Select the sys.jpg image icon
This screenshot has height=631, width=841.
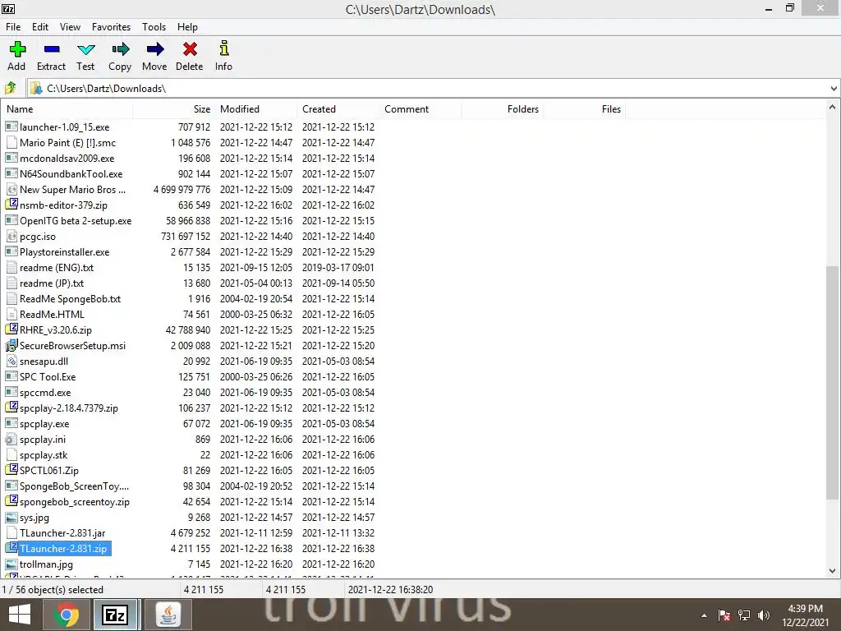pyautogui.click(x=11, y=518)
